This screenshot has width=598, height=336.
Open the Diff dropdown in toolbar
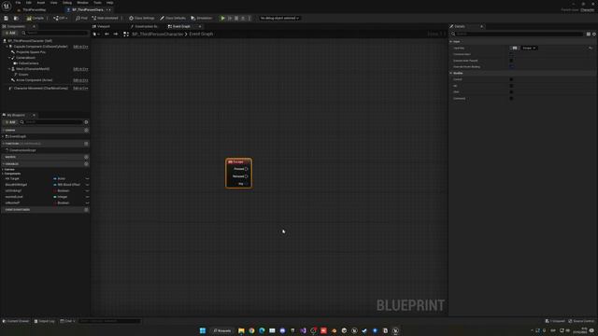[x=61, y=18]
